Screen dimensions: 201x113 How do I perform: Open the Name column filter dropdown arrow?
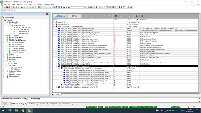pyautogui.click(x=111, y=20)
